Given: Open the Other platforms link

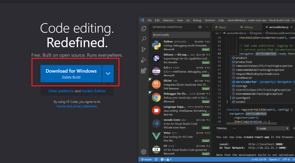Looking at the screenshot, I should (x=61, y=91).
